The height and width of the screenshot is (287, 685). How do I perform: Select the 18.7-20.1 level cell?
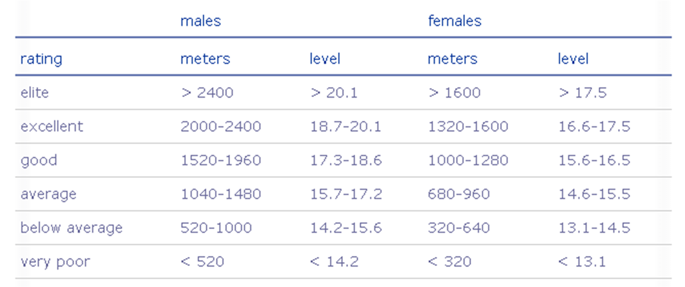tap(345, 127)
